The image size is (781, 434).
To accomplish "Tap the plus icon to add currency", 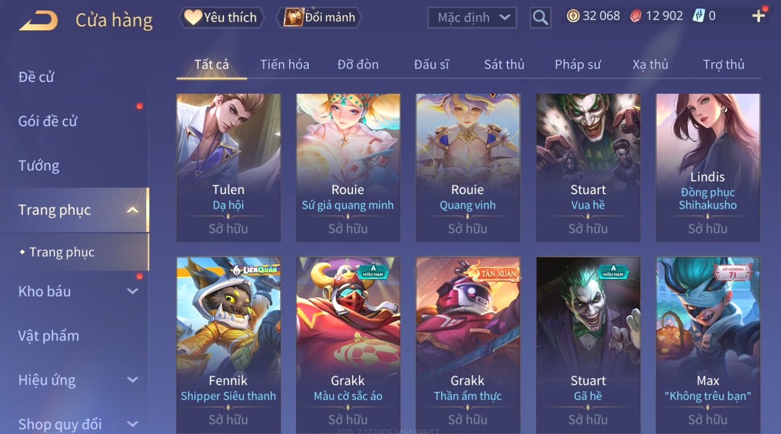I will 758,16.
